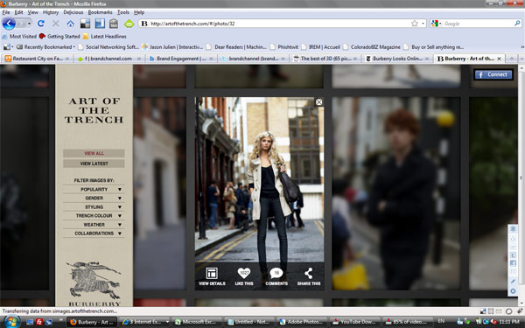Switch to the Burberry Looks Online tab
The image size is (525, 328).
(397, 59)
